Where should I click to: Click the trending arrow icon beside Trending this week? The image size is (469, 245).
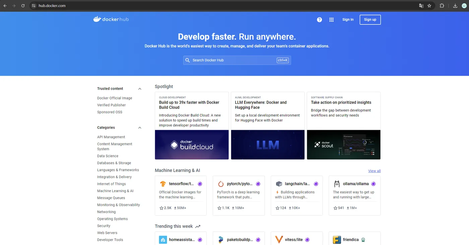198,227
